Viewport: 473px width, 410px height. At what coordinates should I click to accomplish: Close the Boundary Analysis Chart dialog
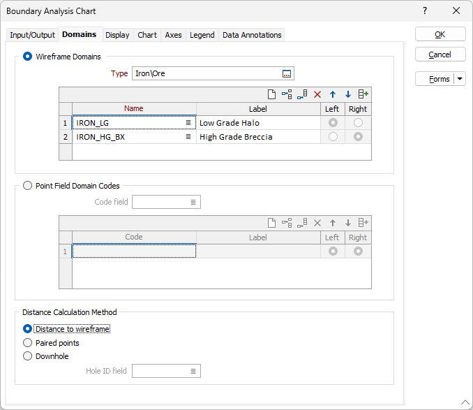tap(456, 11)
